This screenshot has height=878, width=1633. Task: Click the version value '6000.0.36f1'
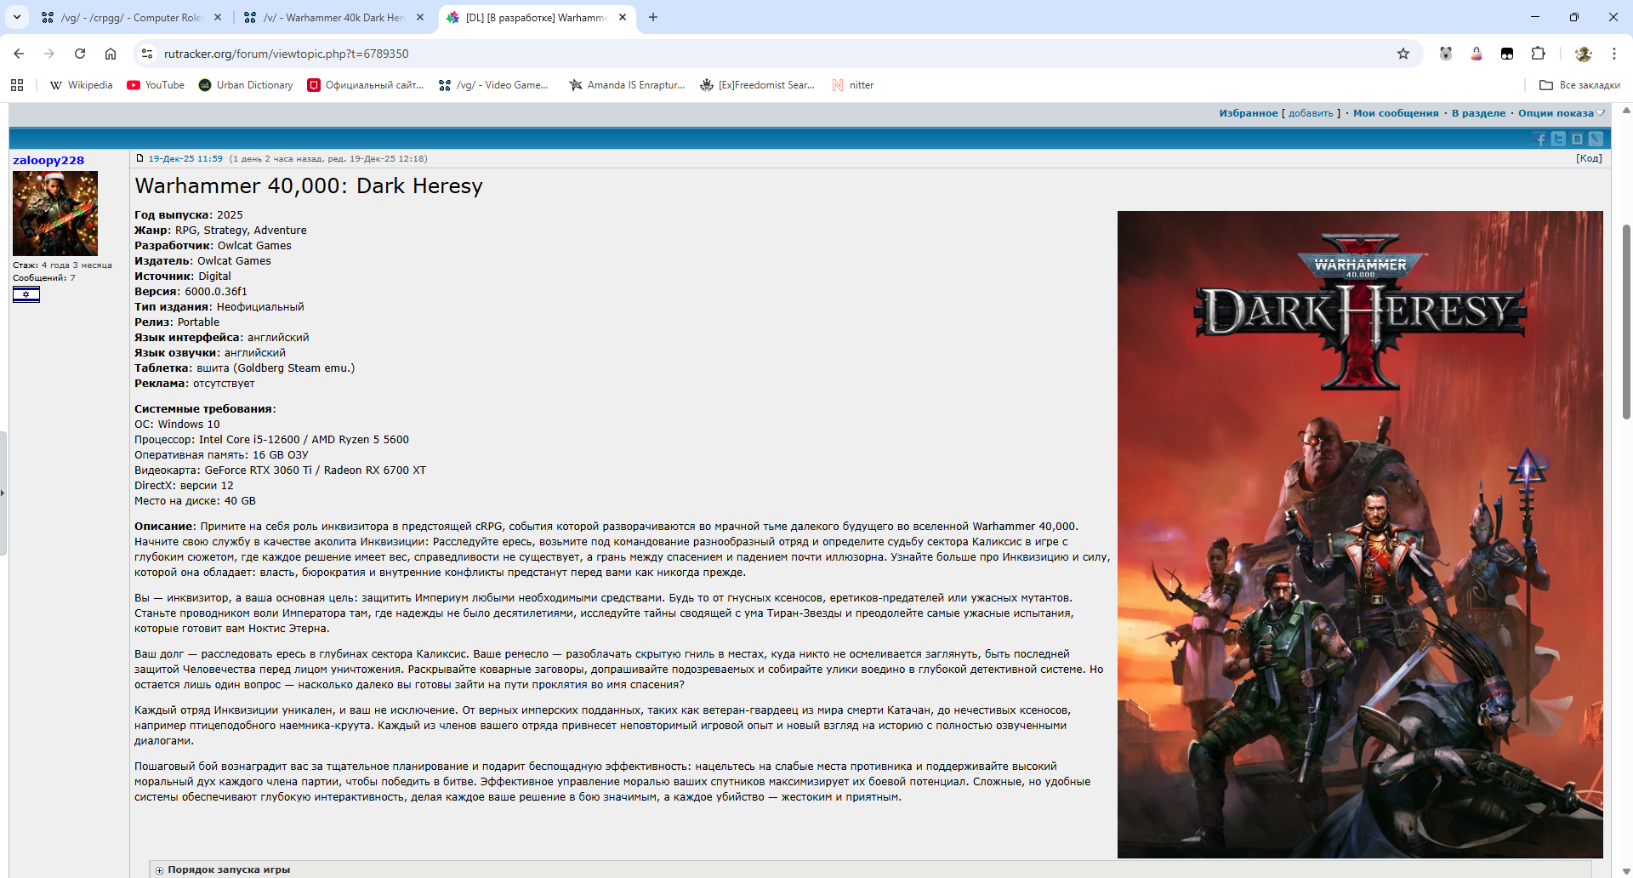coord(216,292)
